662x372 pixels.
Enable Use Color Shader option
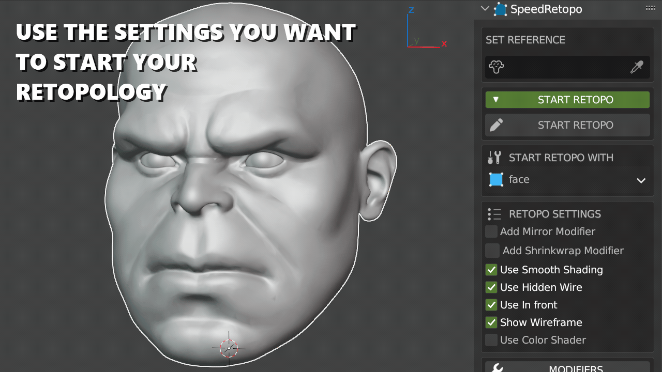(x=491, y=340)
